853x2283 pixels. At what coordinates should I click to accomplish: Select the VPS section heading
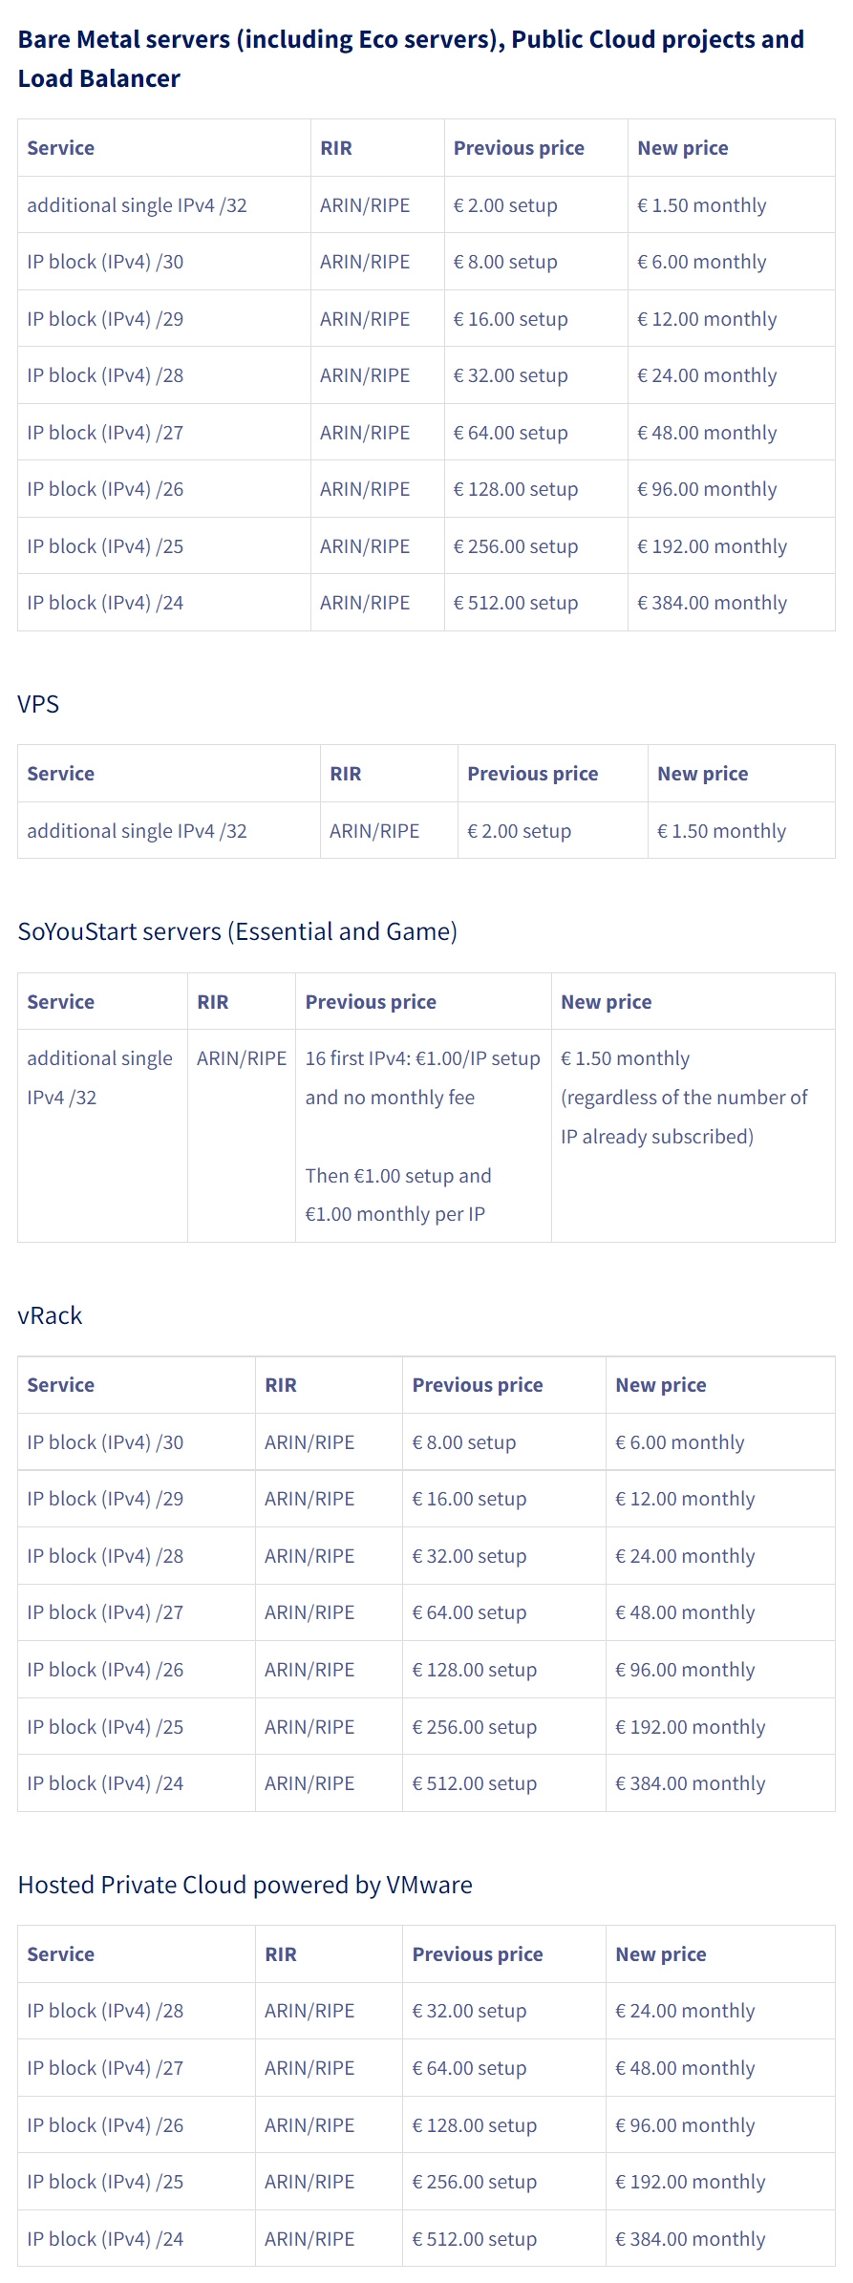click(38, 704)
